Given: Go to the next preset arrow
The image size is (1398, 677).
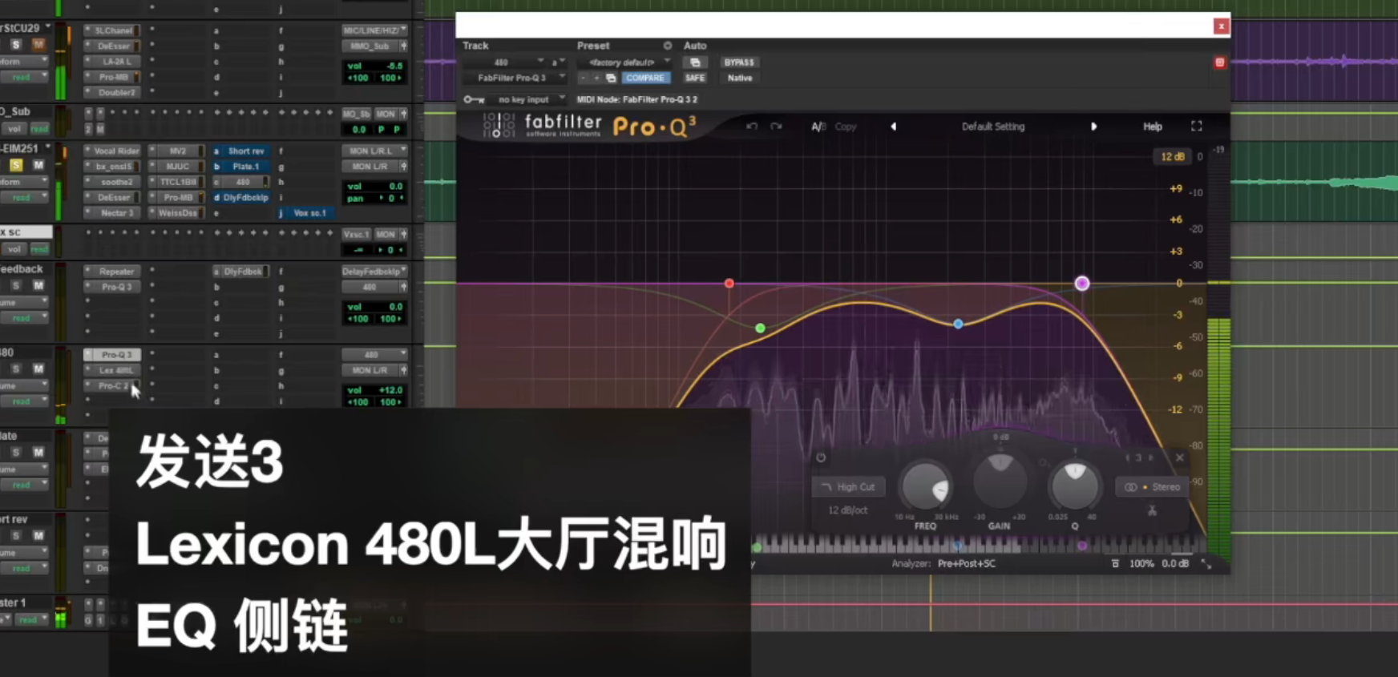Looking at the screenshot, I should (x=1093, y=127).
